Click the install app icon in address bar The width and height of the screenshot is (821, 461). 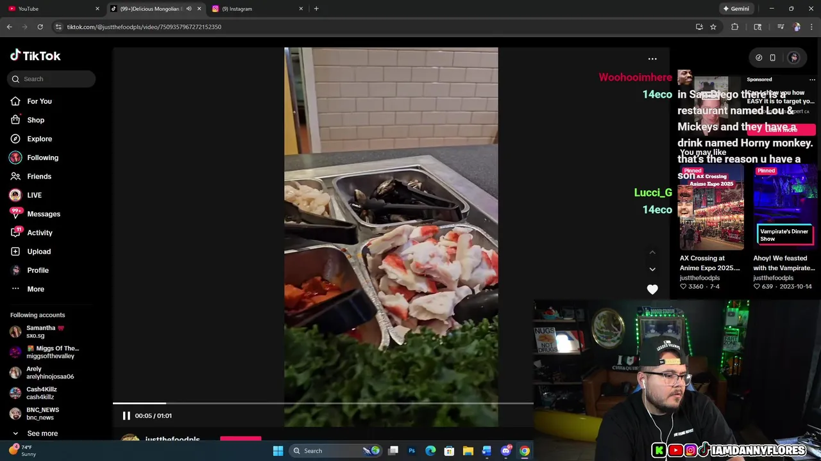point(699,27)
